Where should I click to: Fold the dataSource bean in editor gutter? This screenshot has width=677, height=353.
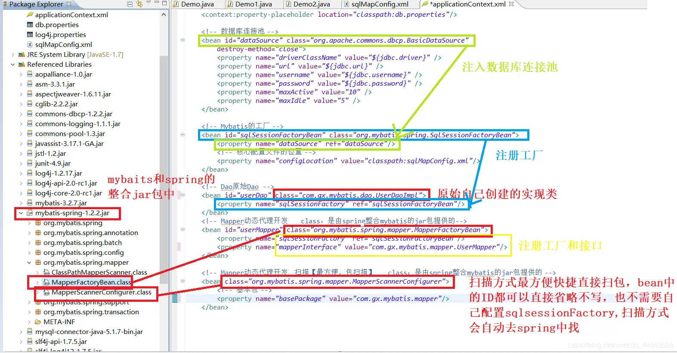182,40
